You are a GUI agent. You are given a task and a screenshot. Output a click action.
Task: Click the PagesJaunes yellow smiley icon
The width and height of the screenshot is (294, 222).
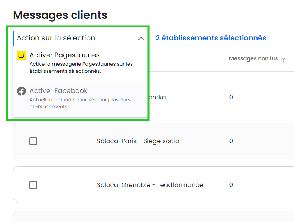point(21,55)
